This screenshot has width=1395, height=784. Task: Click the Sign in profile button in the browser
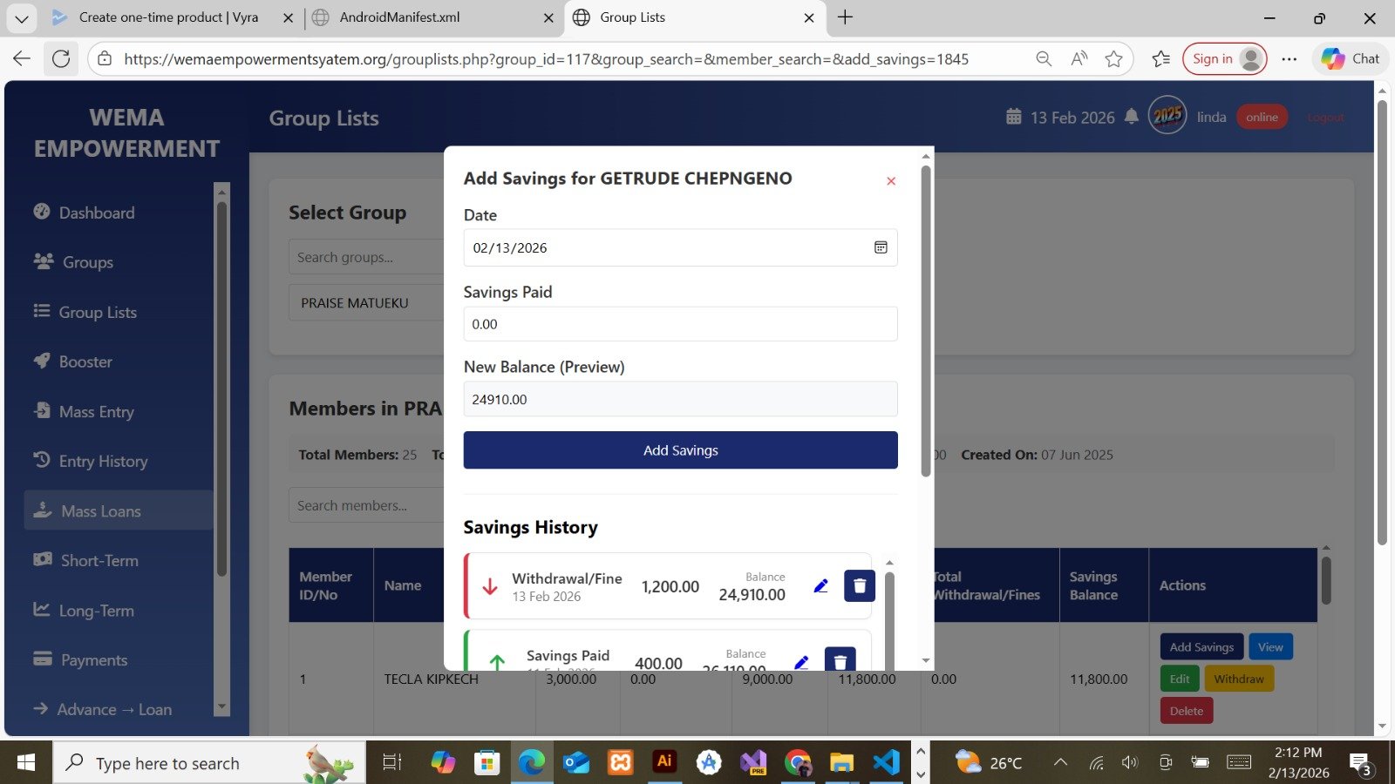pos(1222,58)
